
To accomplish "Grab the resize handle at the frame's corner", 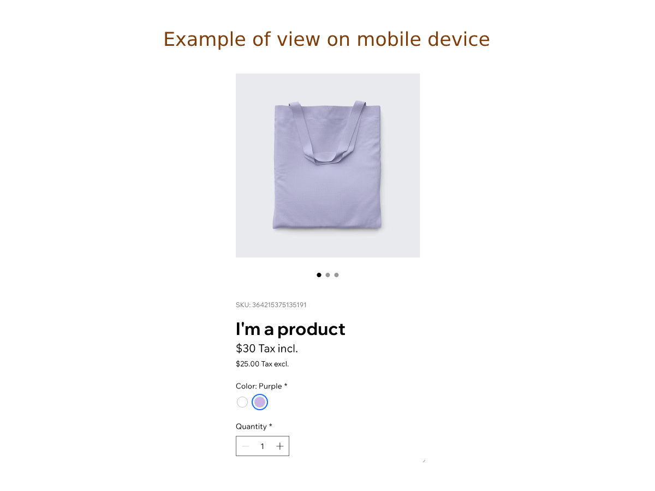I will 424,461.
